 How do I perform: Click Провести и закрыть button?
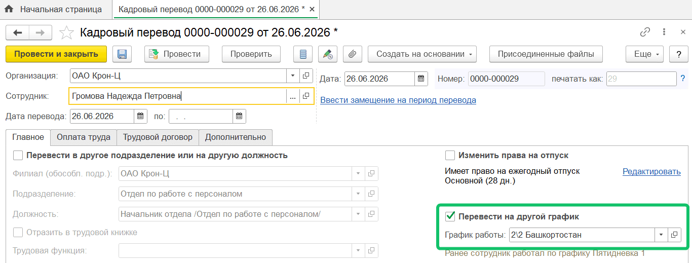56,54
